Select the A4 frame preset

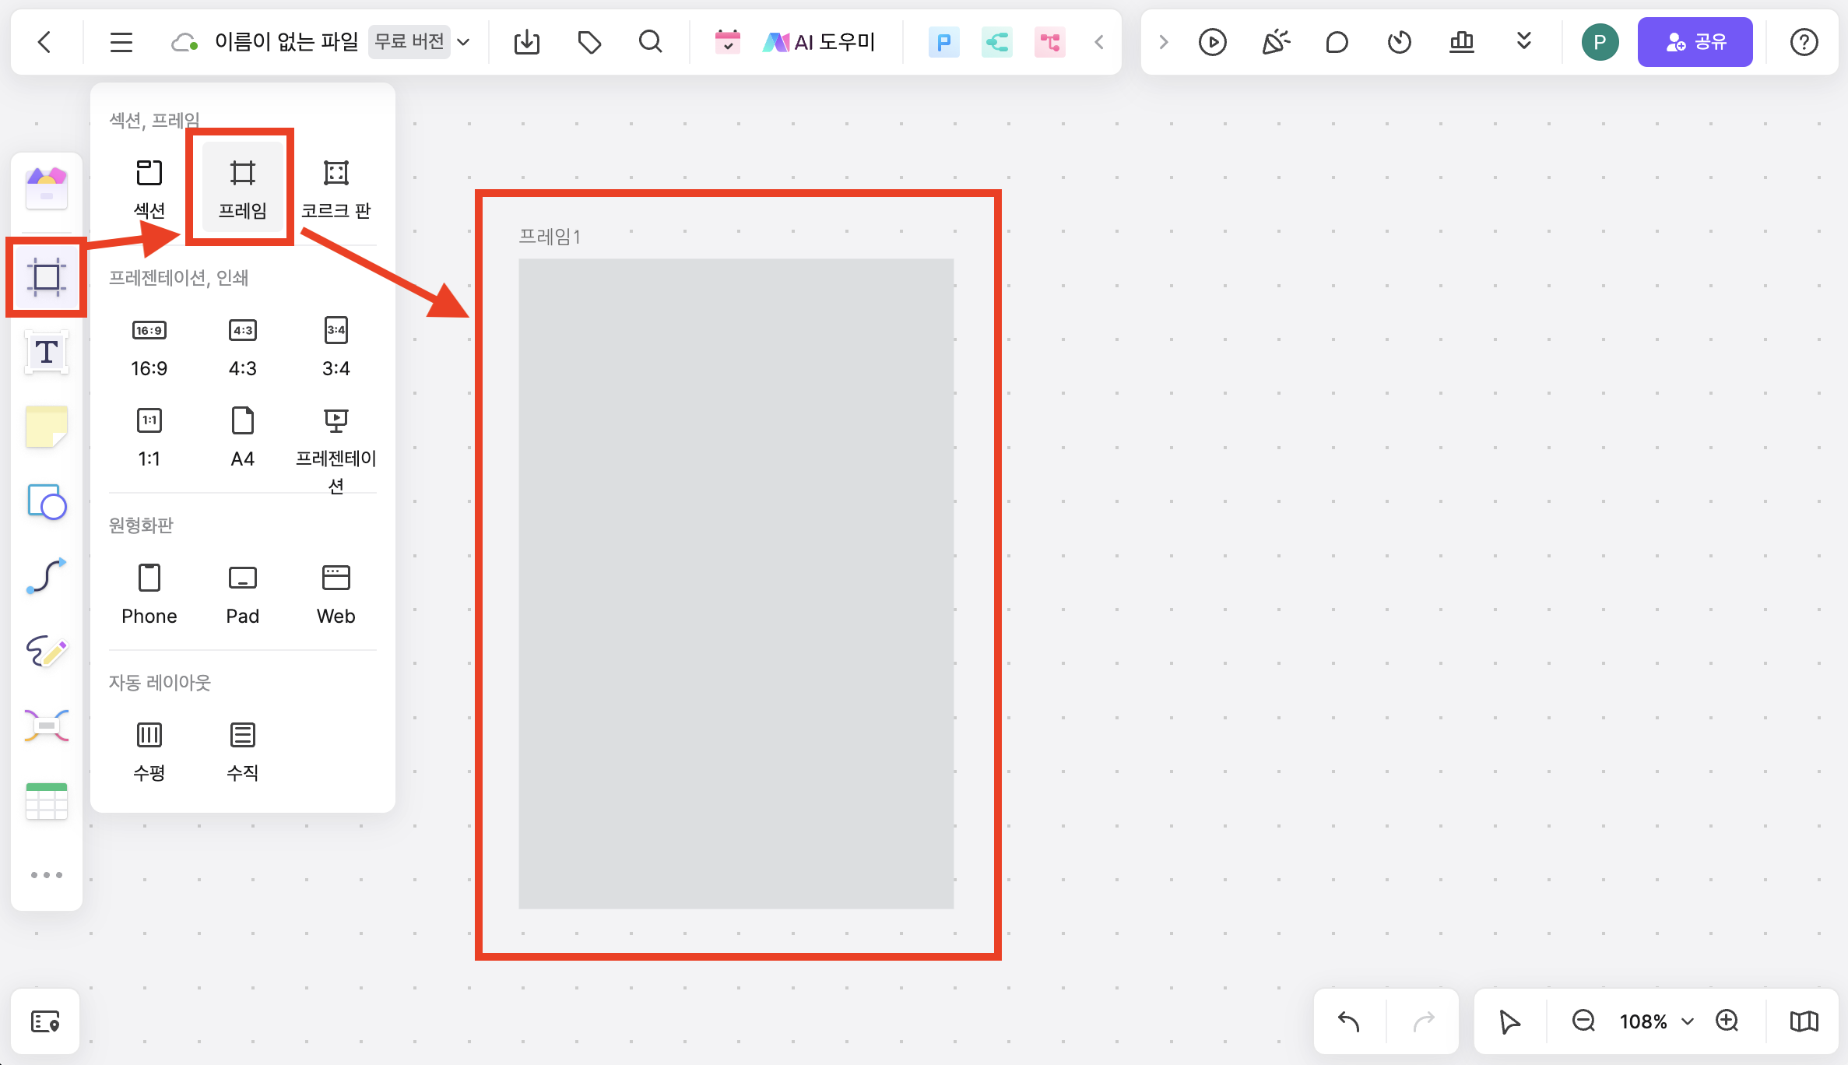[242, 438]
